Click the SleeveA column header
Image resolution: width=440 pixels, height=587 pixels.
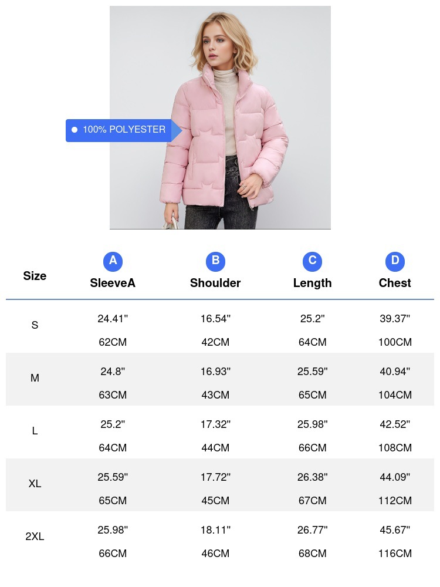pyautogui.click(x=113, y=283)
